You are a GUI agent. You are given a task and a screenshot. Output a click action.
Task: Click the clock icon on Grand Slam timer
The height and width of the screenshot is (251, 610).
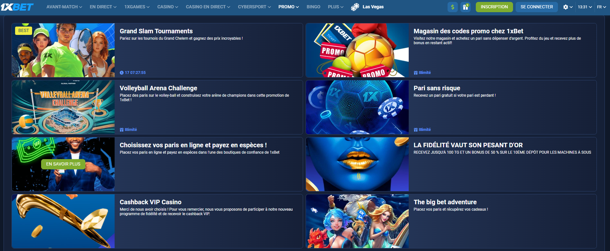[x=122, y=73]
